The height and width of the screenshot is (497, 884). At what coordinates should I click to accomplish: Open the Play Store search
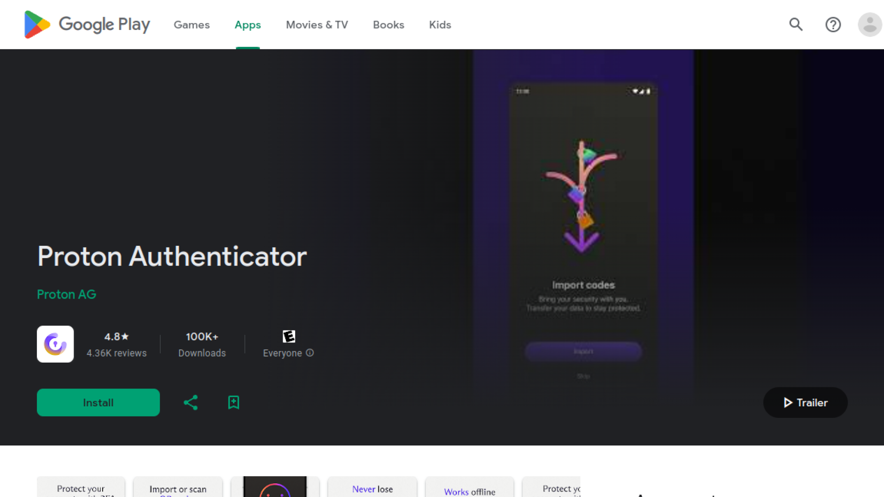click(796, 24)
